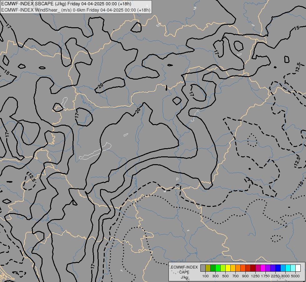Click the legend label 900
306x282 pixels.
[245, 276]
